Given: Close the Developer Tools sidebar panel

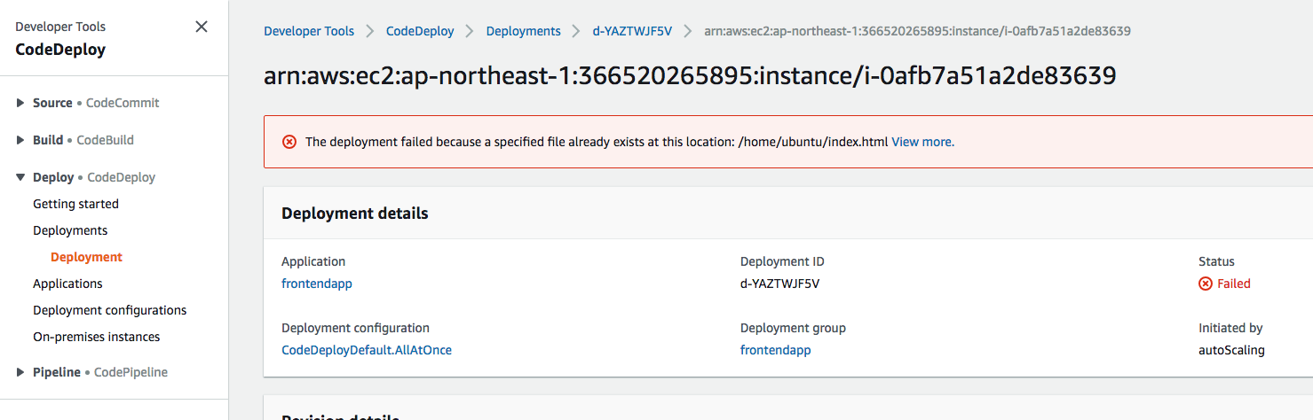Looking at the screenshot, I should click(202, 27).
